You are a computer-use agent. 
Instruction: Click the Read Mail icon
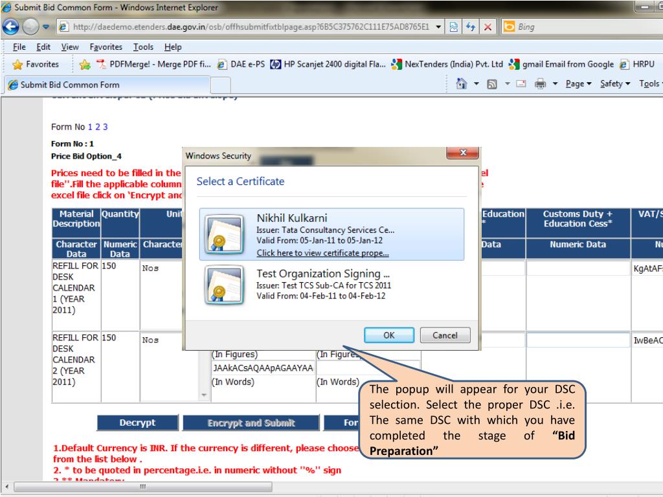point(521,83)
